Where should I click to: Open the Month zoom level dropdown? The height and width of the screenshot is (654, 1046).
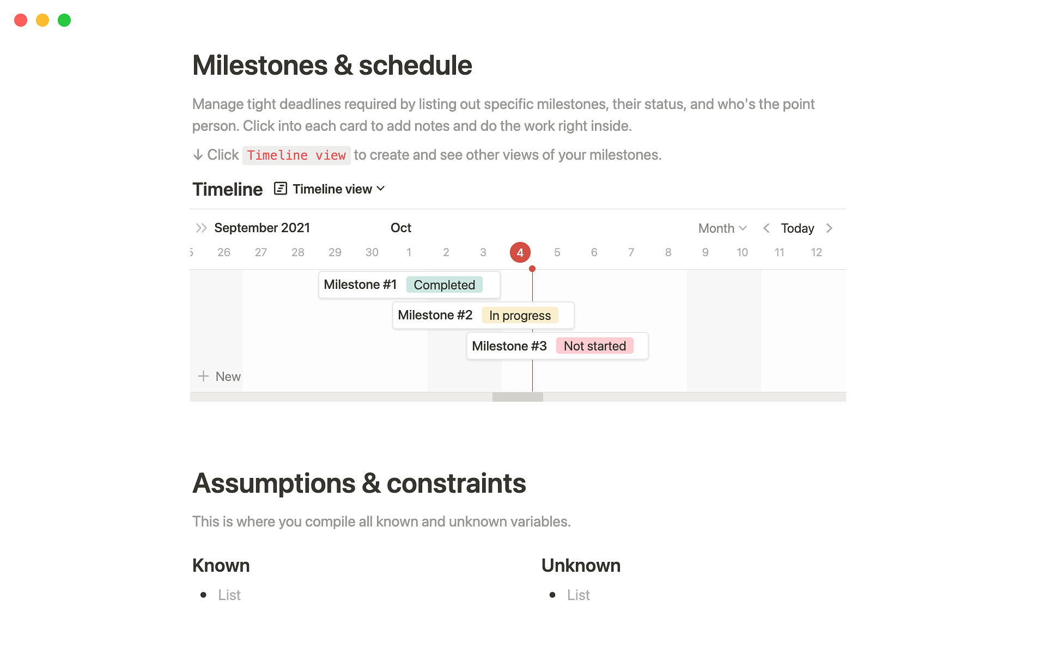722,228
